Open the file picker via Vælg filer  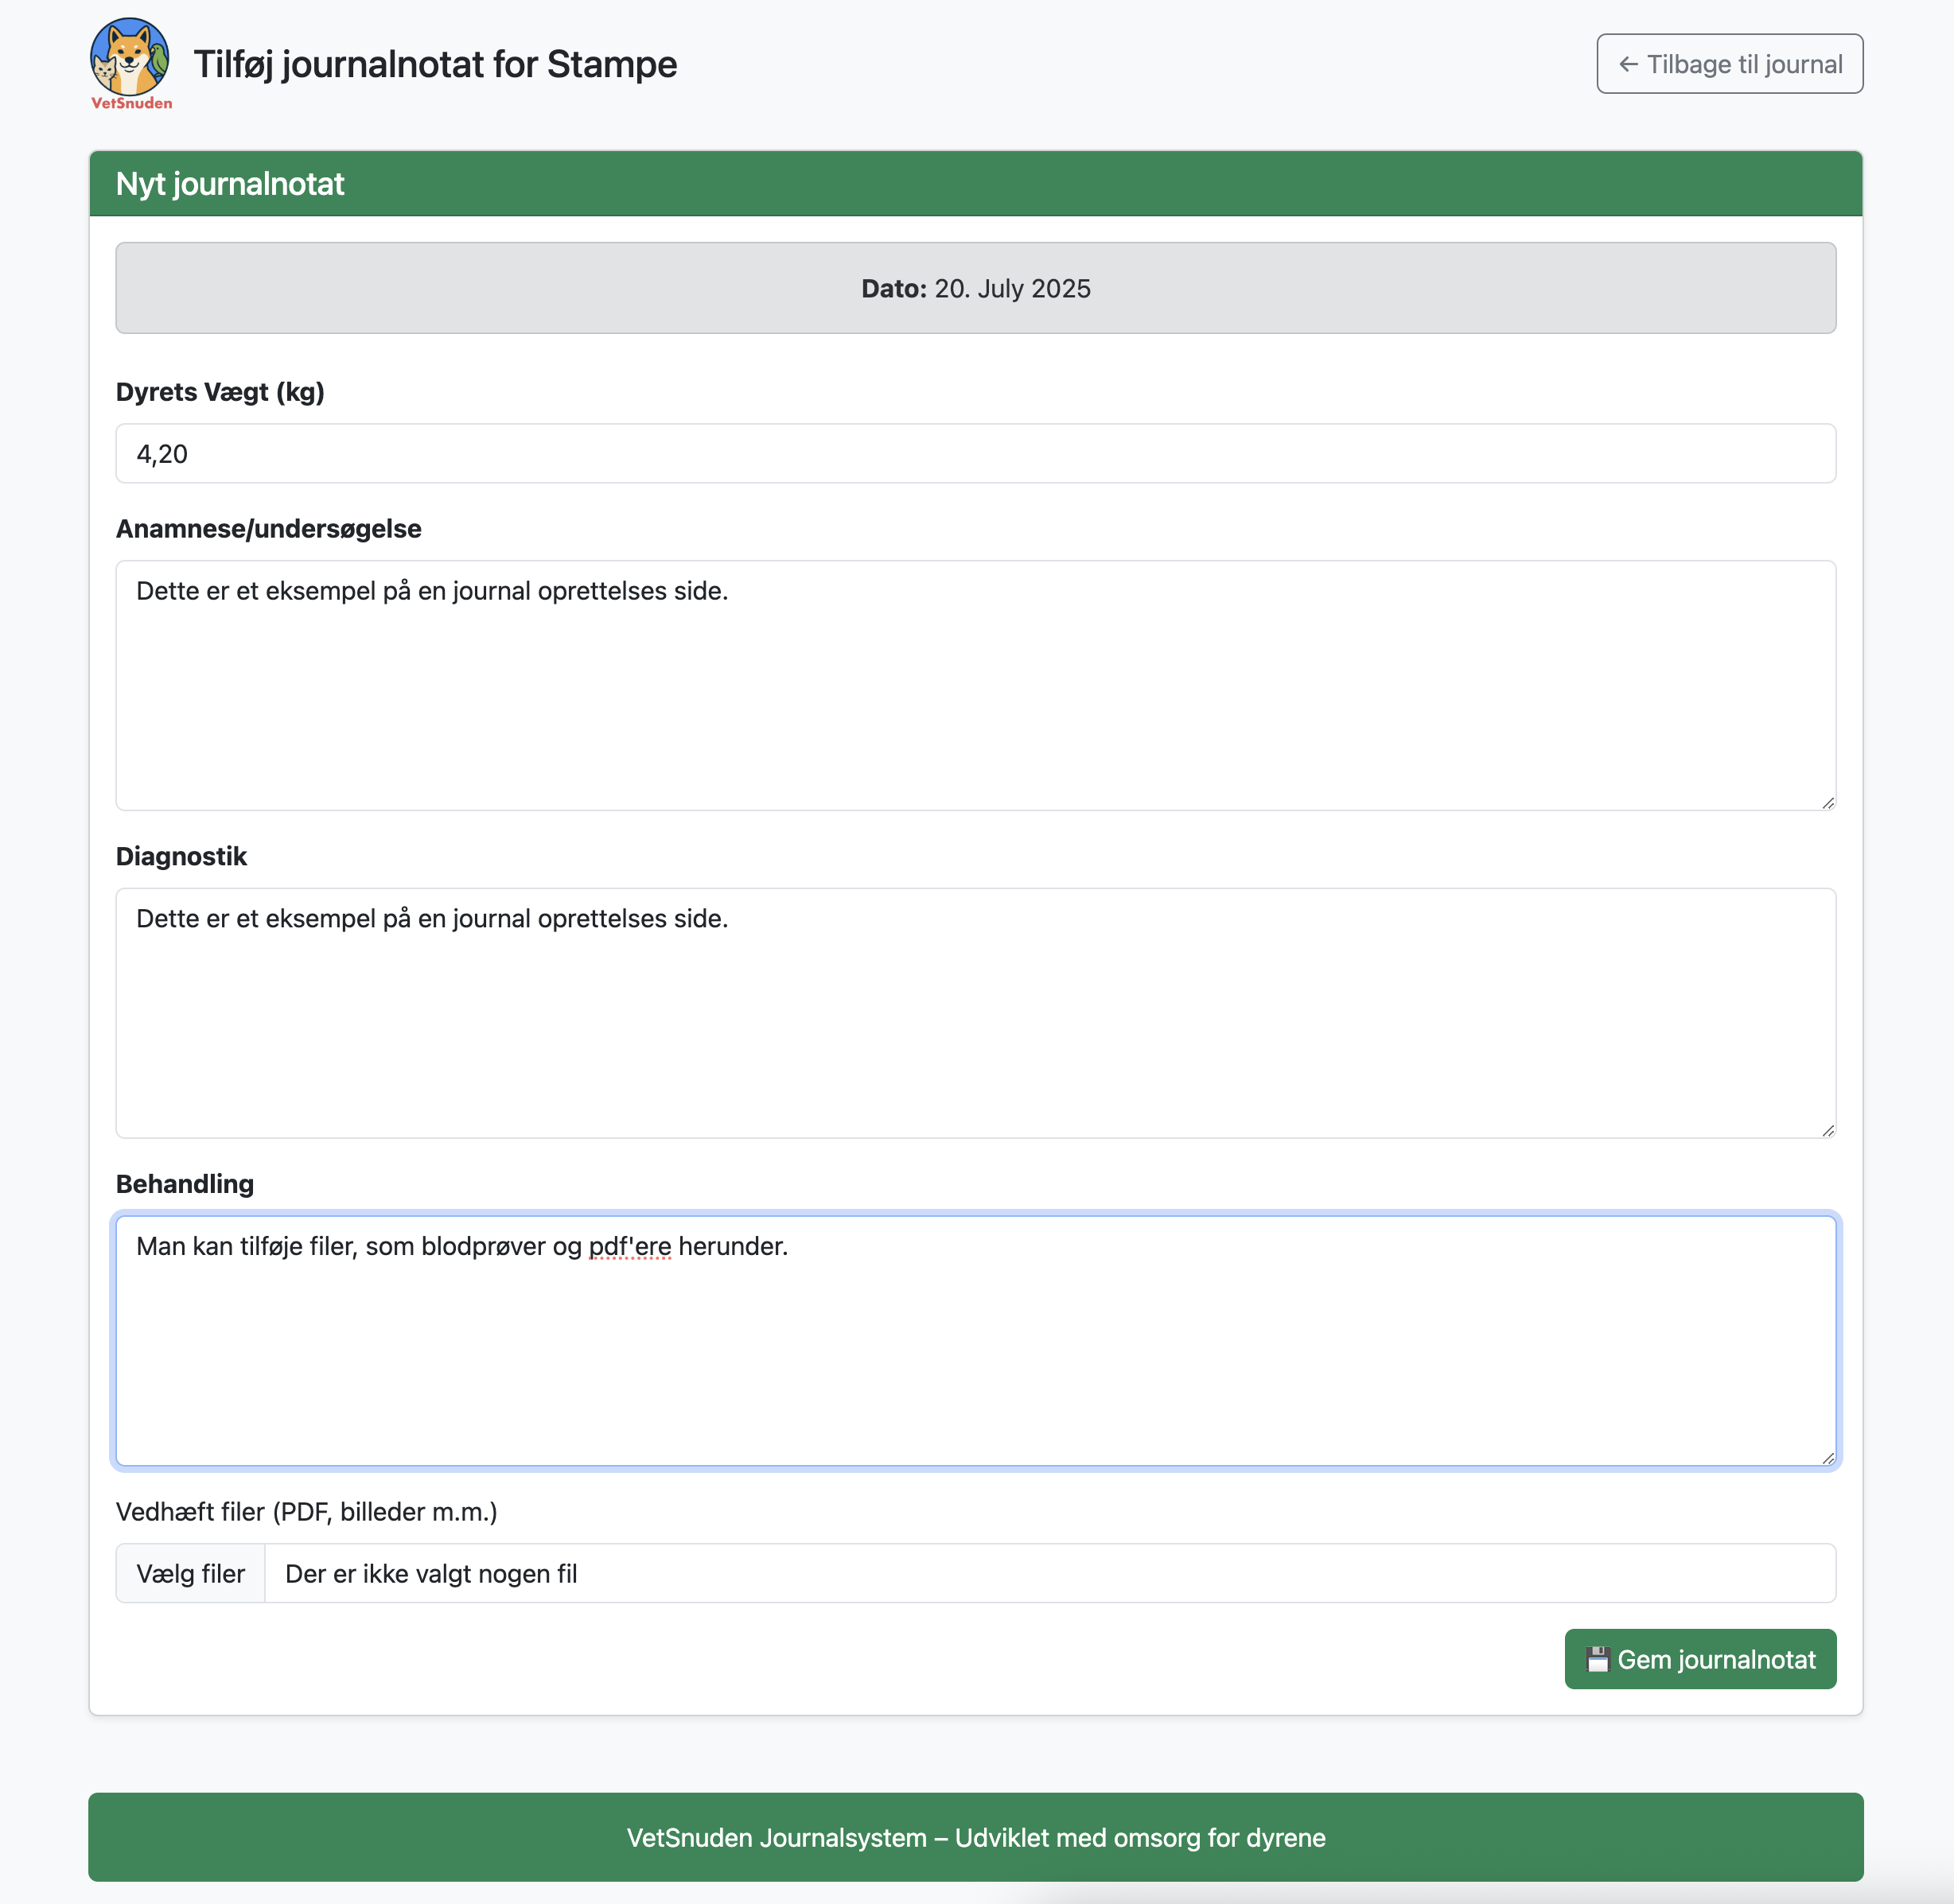point(189,1573)
